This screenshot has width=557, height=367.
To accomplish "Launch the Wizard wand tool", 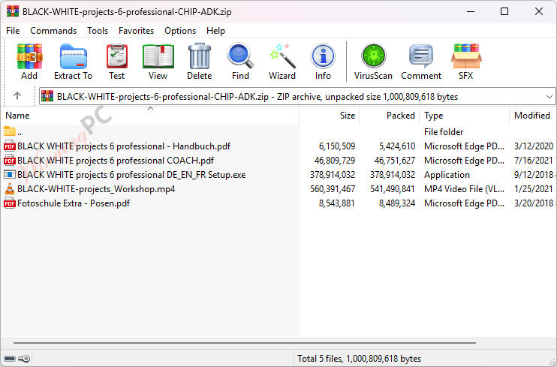I will 282,56.
